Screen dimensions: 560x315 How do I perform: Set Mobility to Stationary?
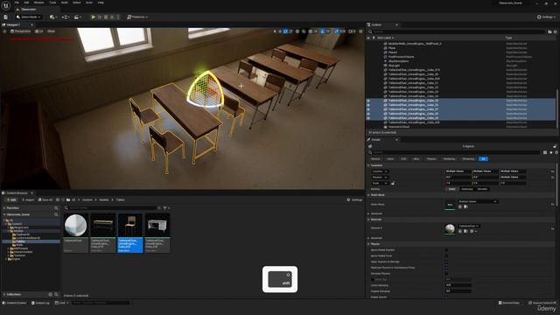coord(466,189)
